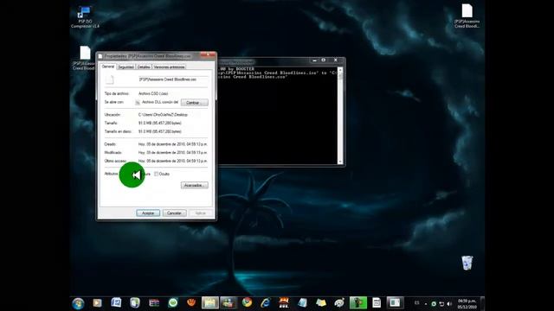Click the Aplicar button
554x311 pixels.
pyautogui.click(x=200, y=213)
